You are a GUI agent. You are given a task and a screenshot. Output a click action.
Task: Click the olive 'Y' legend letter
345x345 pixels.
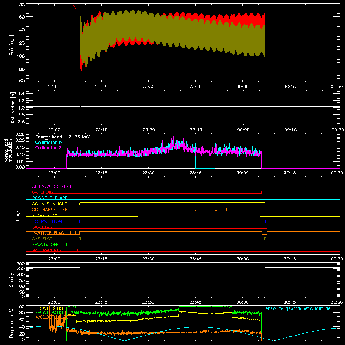pyautogui.click(x=75, y=13)
